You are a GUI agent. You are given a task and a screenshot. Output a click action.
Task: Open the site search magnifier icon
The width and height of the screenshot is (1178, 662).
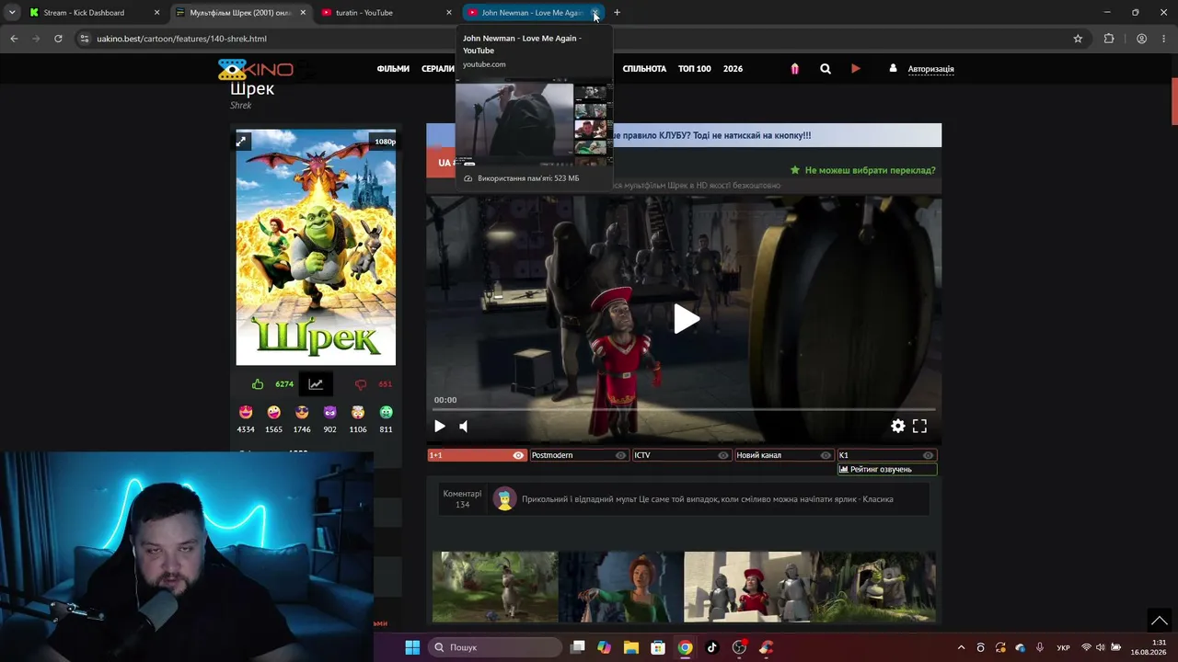pos(826,69)
